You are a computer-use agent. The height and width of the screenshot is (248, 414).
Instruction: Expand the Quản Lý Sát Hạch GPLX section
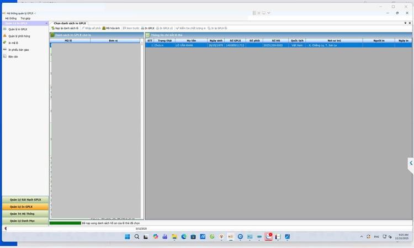click(x=25, y=199)
